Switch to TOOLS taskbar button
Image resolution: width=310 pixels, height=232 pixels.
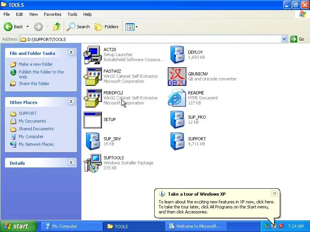pyautogui.click(x=134, y=226)
